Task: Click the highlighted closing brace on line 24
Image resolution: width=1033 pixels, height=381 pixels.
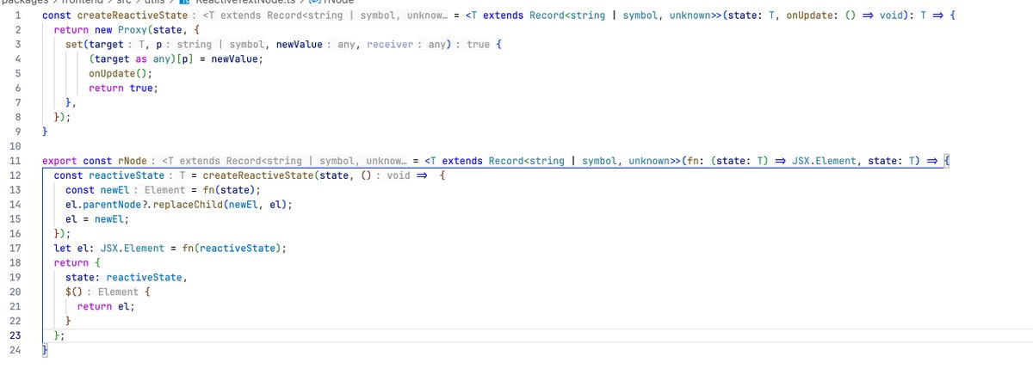Action: pyautogui.click(x=45, y=351)
